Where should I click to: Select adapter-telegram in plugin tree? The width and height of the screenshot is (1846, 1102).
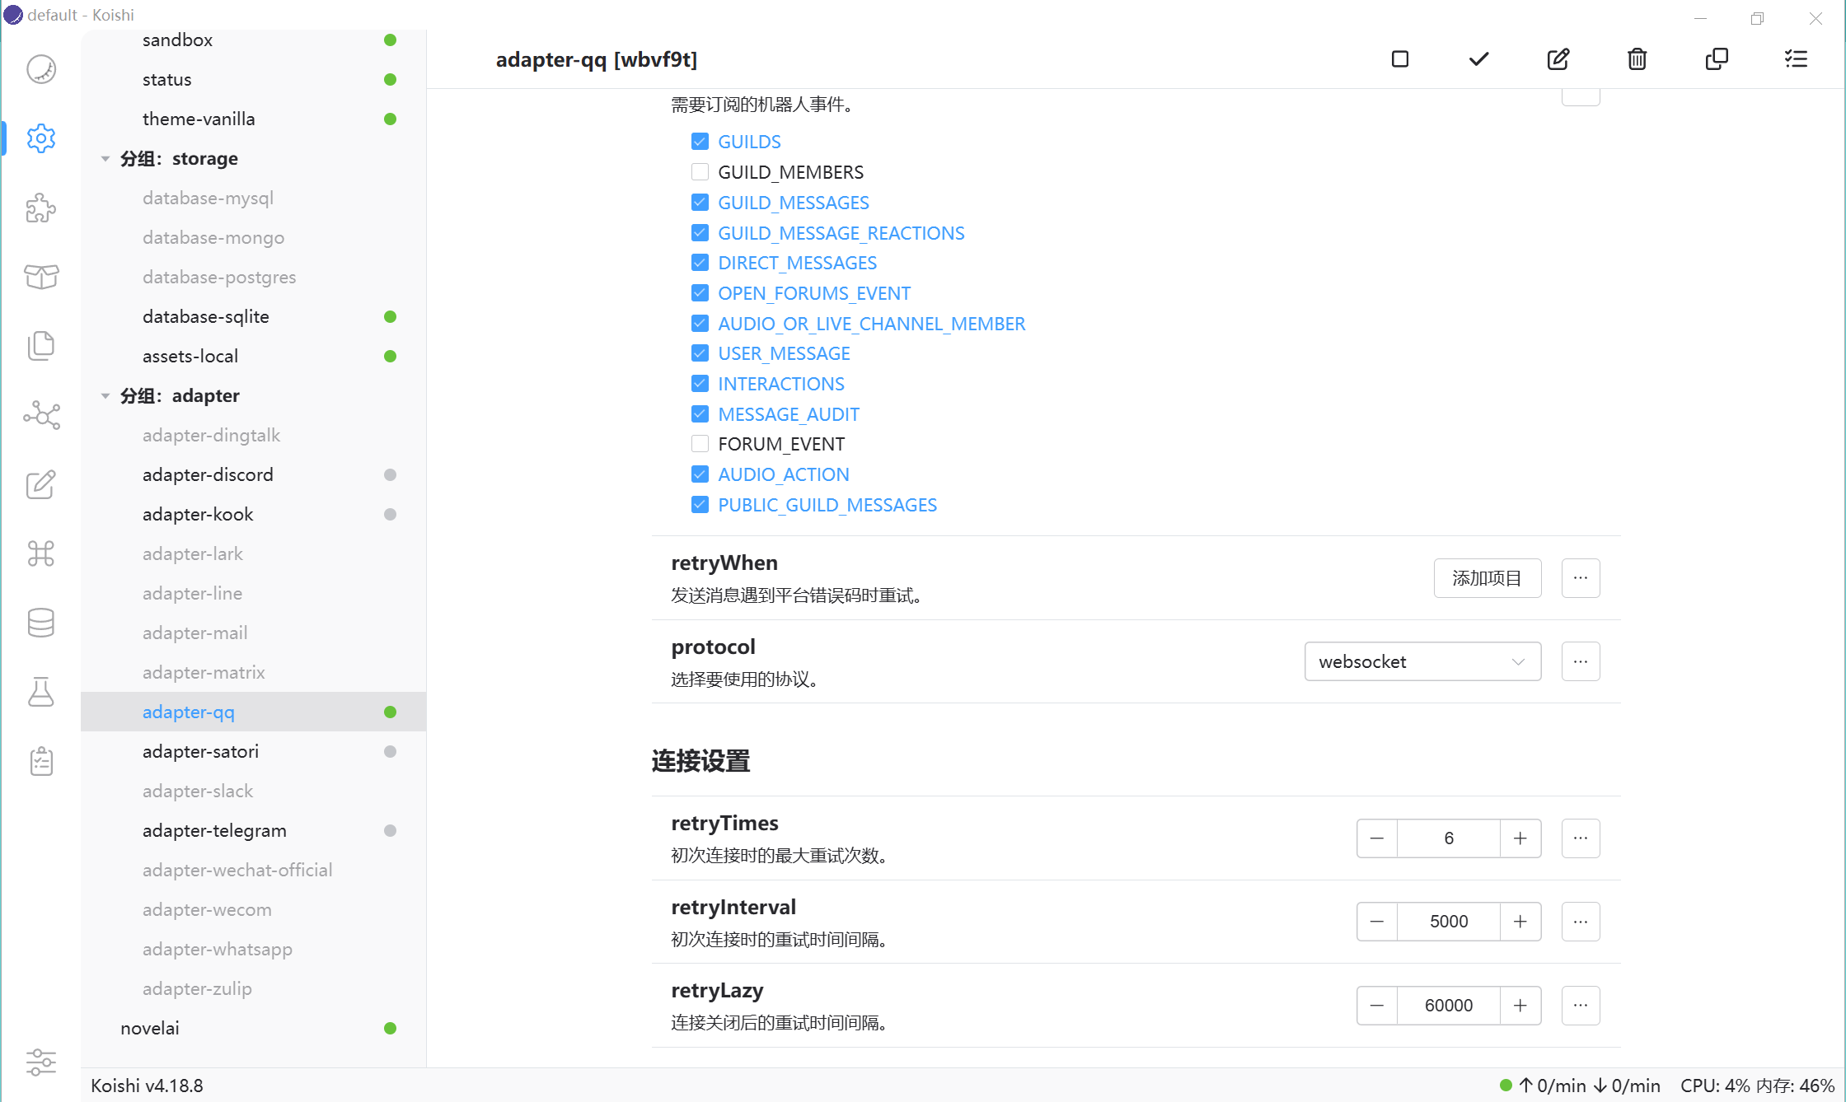254,830
